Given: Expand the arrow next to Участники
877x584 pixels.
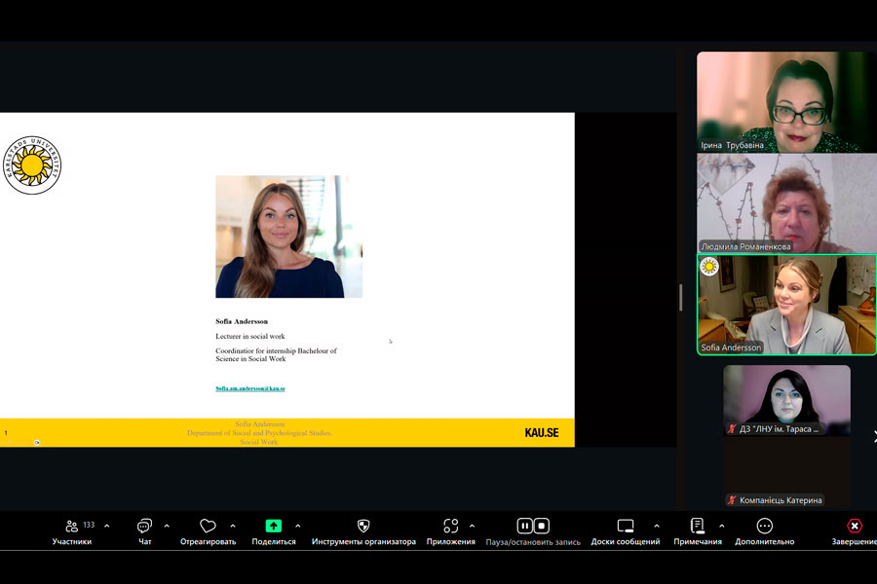Looking at the screenshot, I should point(106,526).
